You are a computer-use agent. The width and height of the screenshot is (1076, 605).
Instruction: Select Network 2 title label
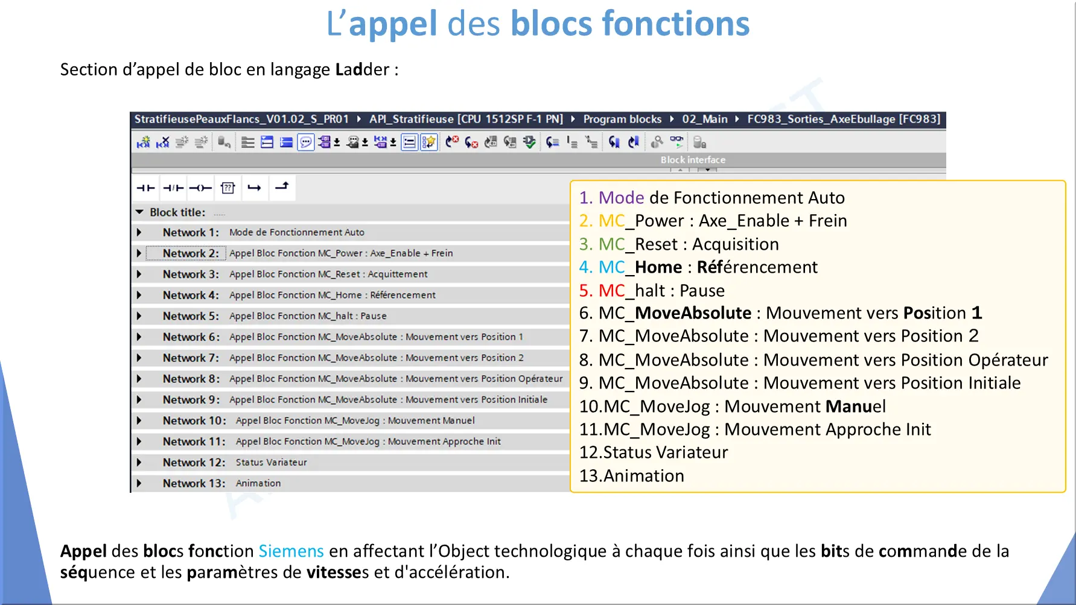190,253
